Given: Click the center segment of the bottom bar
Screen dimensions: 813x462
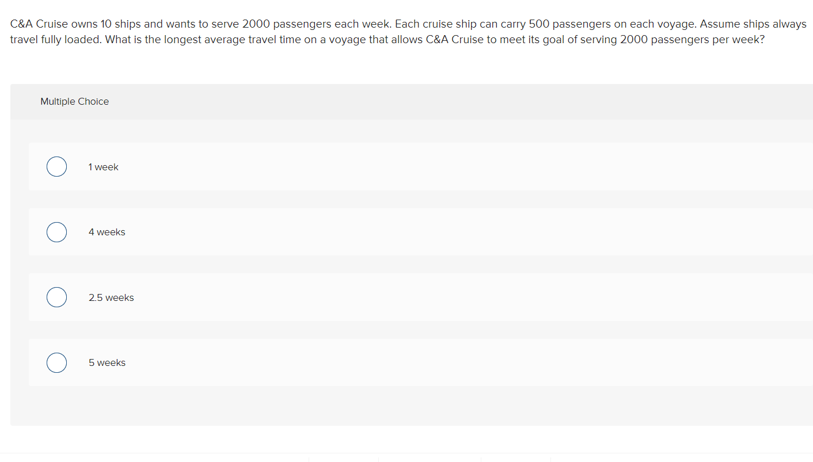Looking at the screenshot, I should [429, 459].
